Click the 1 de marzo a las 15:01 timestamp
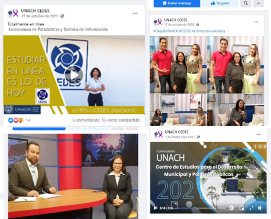Screen dimensions: 271x219 [x=180, y=137]
